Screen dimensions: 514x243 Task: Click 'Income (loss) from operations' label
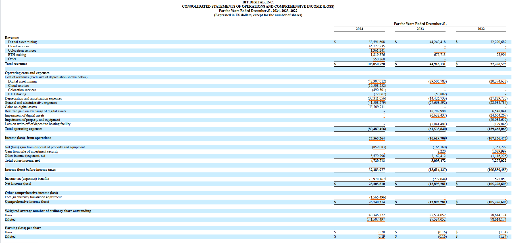pyautogui.click(x=28, y=138)
